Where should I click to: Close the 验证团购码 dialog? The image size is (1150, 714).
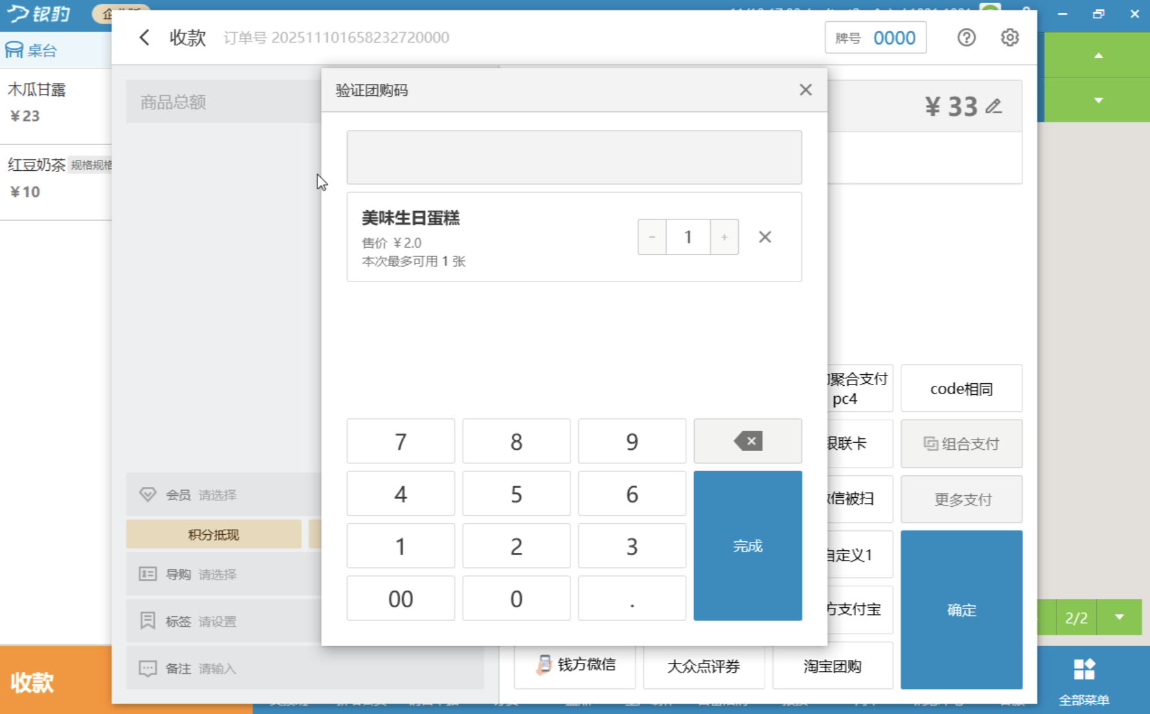pos(806,90)
